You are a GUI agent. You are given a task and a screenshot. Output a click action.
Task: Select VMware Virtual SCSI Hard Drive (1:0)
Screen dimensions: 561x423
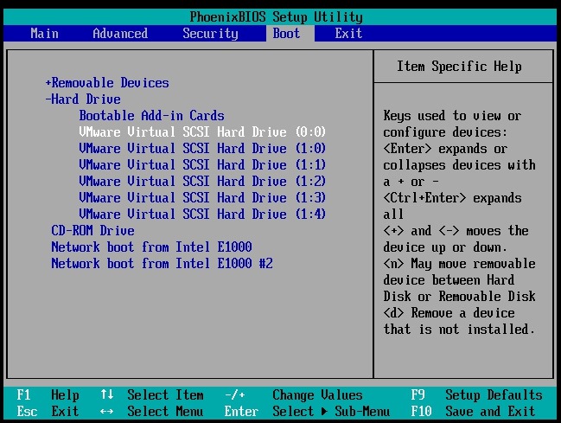(202, 148)
